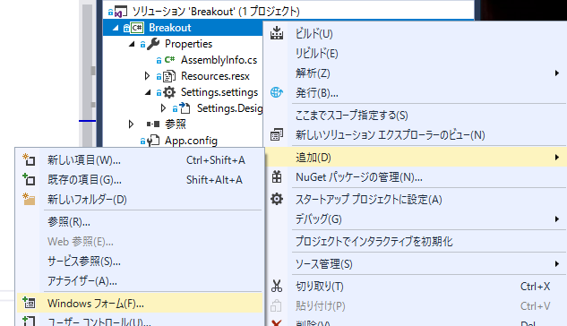Click the C# file icon beside AssemblyInfo.cs

pos(169,60)
